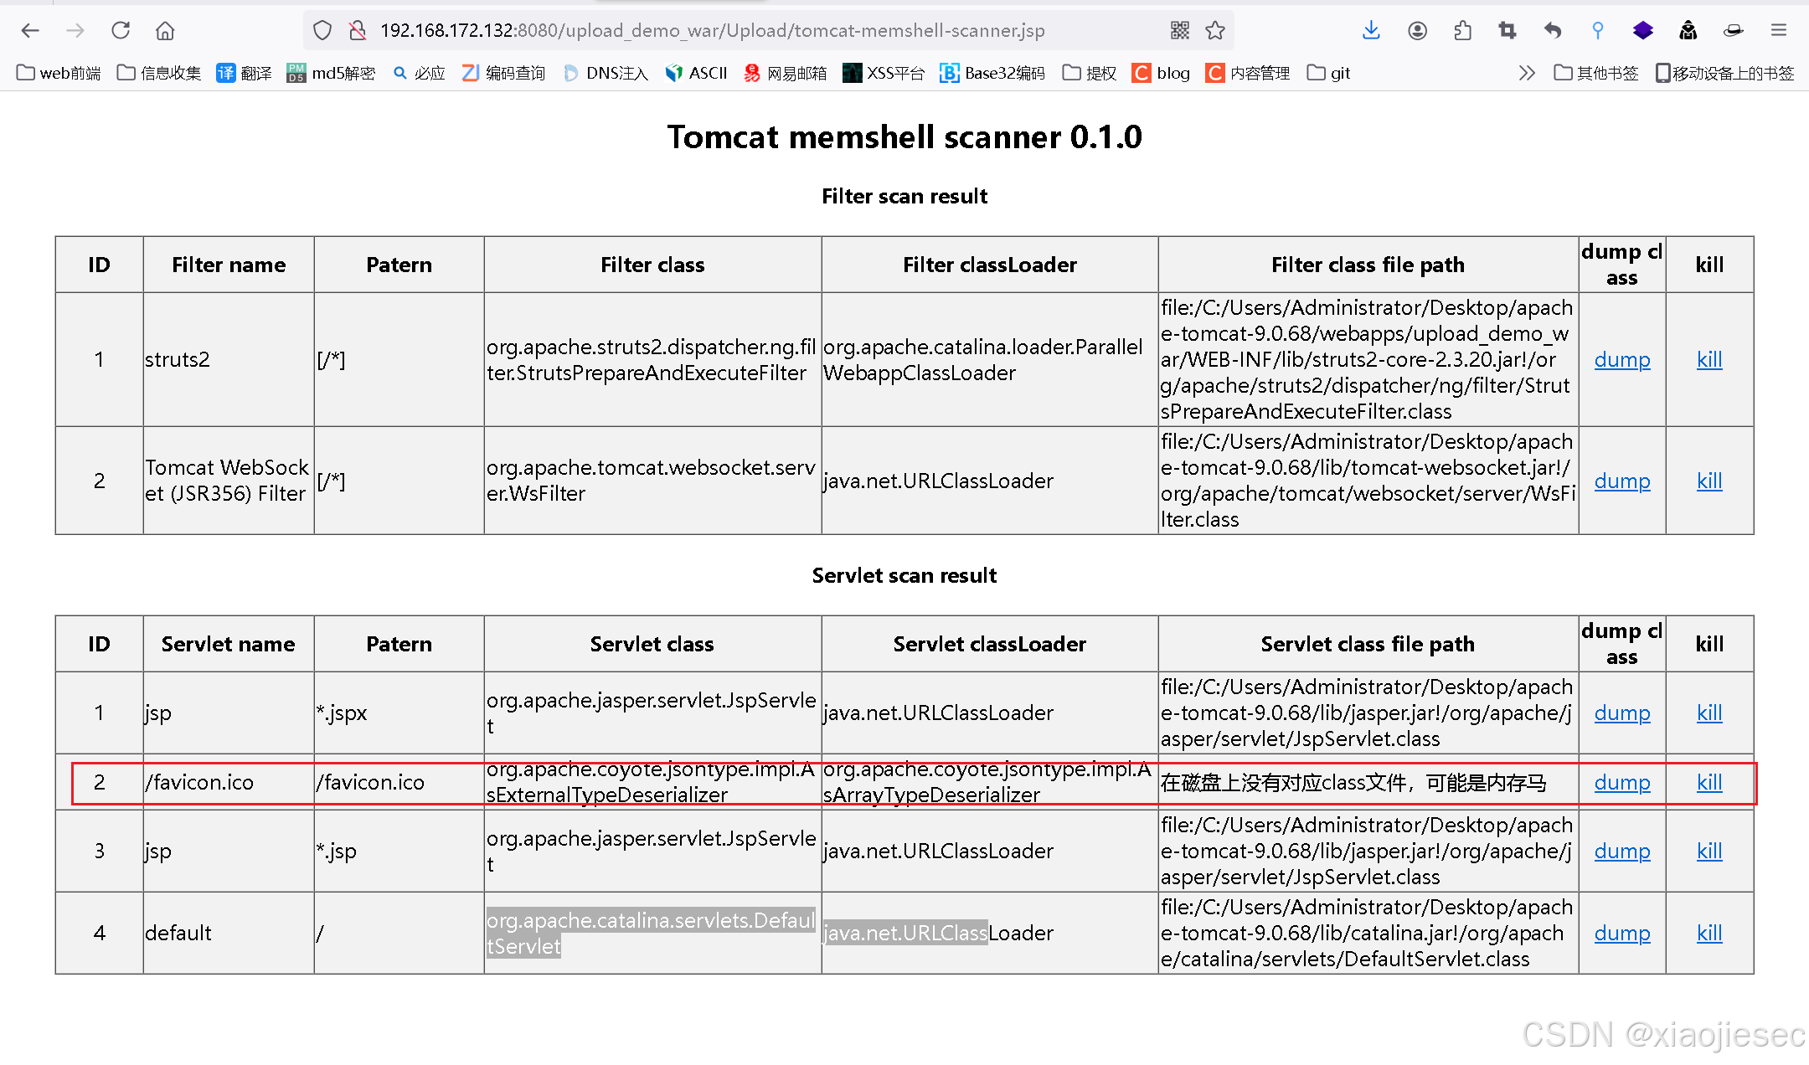Open the downloads panel

(1371, 31)
